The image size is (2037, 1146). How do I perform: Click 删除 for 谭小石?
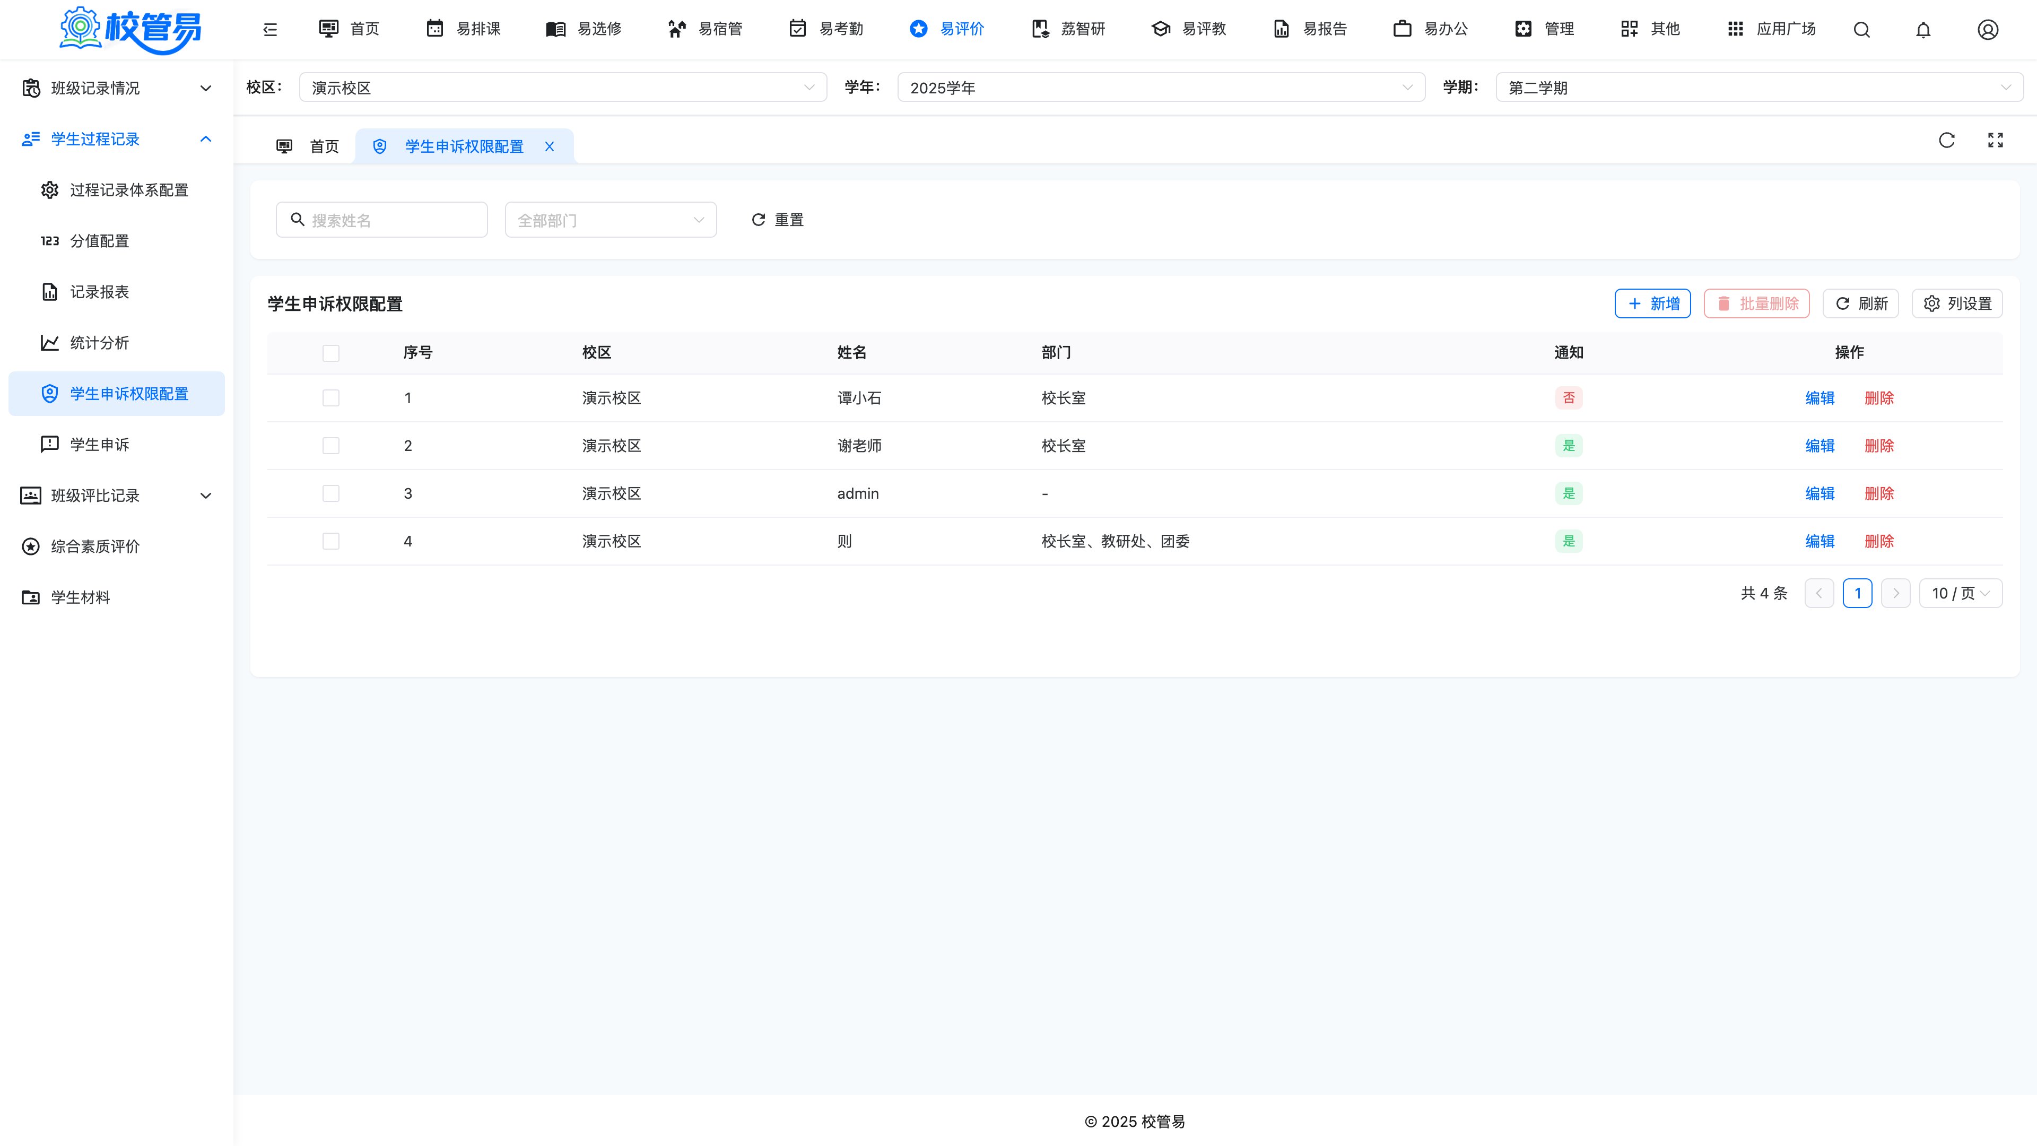click(1879, 398)
